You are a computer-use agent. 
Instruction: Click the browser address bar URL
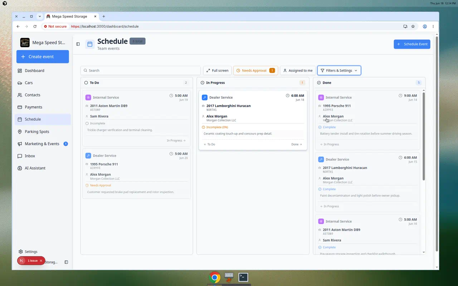pyautogui.click(x=105, y=26)
